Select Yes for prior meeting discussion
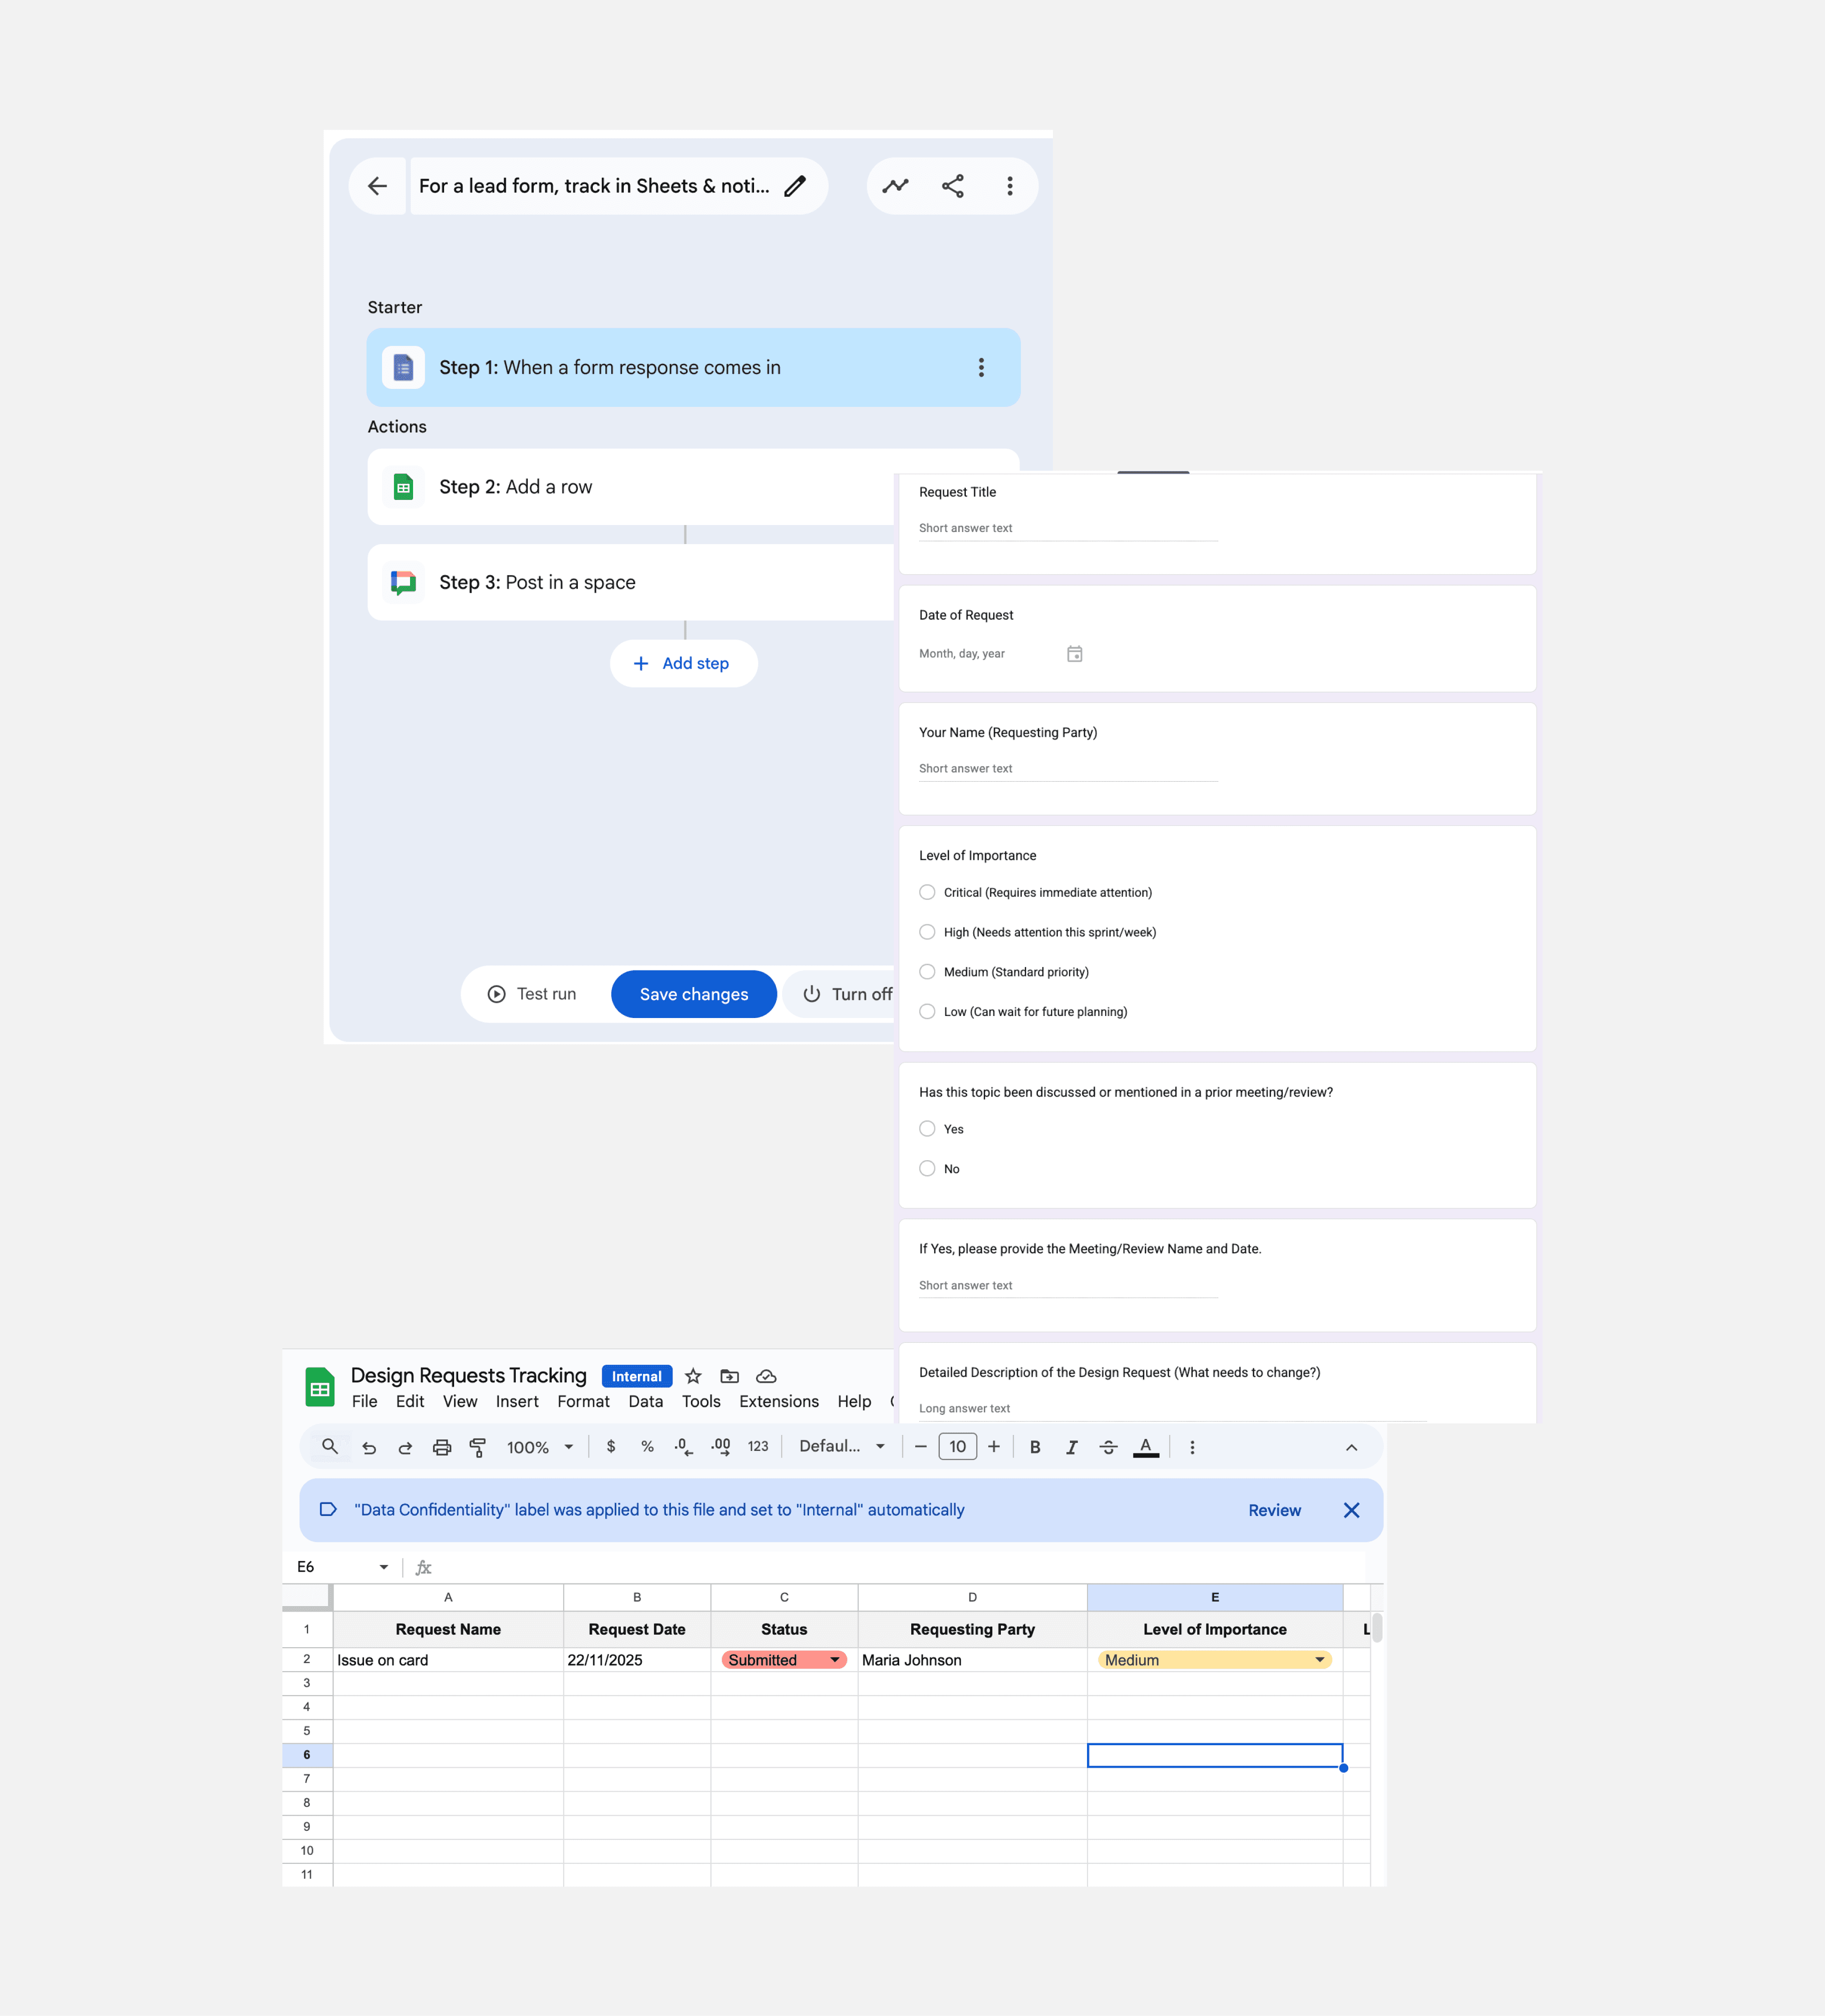The width and height of the screenshot is (1825, 2016). [927, 1128]
